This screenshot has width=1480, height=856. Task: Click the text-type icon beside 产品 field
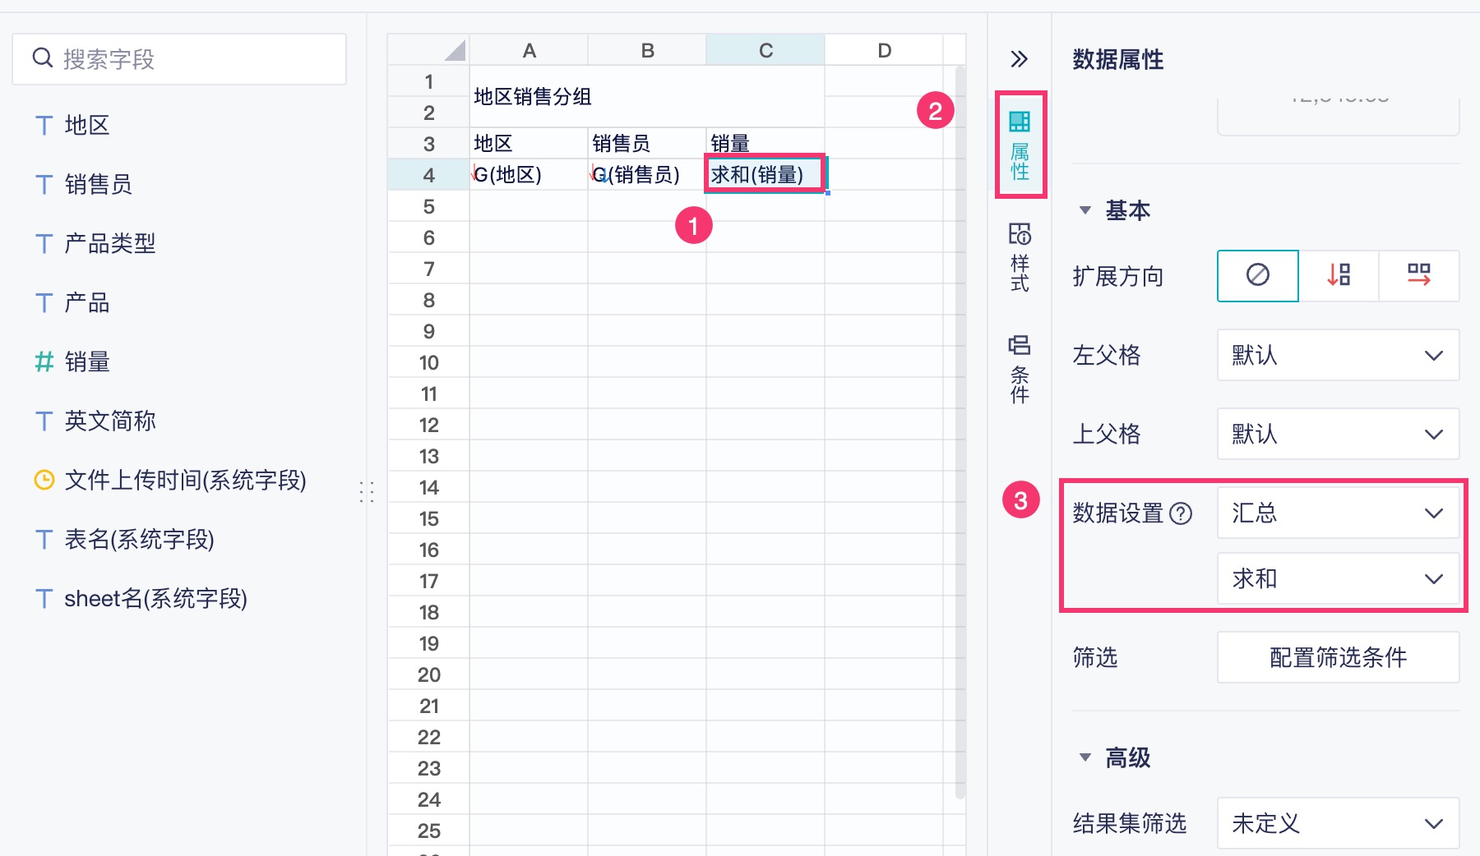pyautogui.click(x=44, y=303)
